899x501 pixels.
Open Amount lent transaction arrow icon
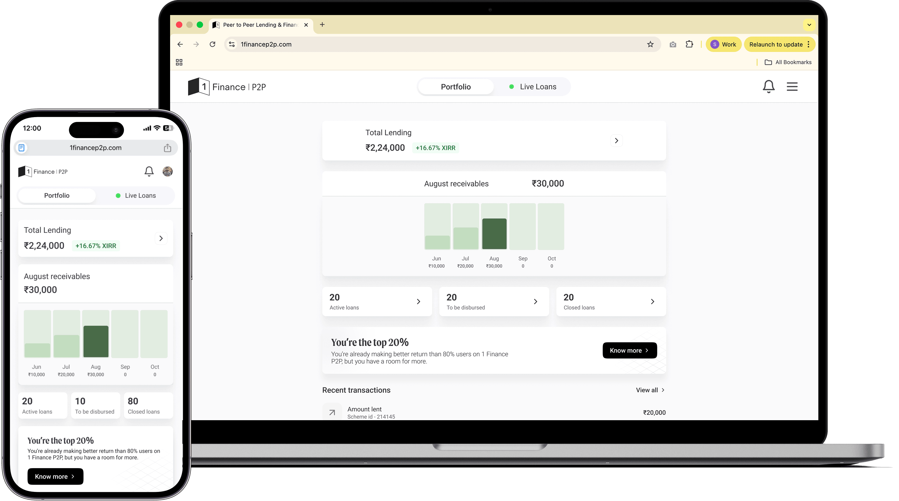click(332, 412)
